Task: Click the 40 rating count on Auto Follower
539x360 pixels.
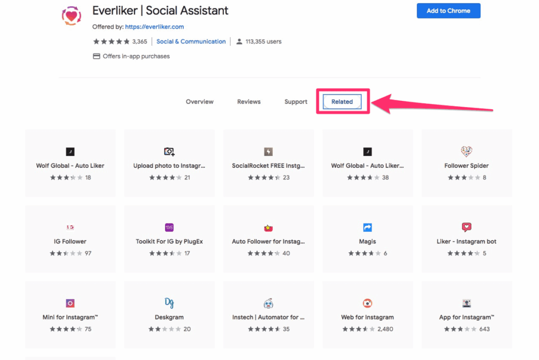Action: 286,254
